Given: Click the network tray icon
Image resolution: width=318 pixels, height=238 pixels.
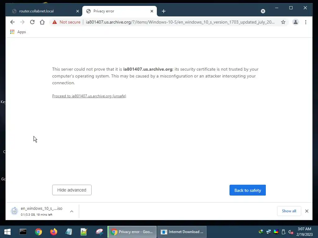Looking at the screenshot, I should click(269, 232).
